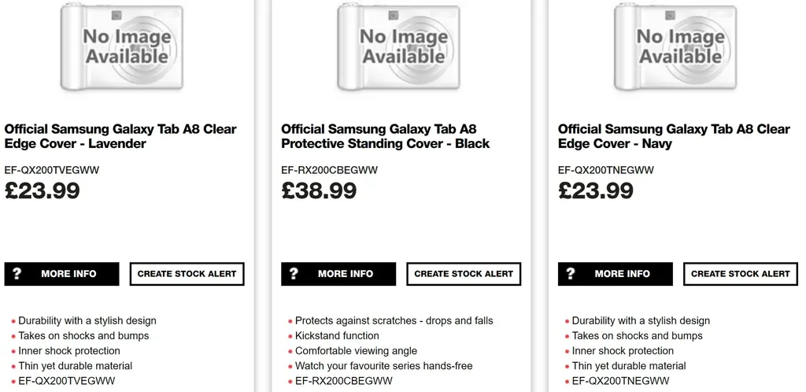Screen dimensions: 806x392
Task: Create stock alert for Lavender Clear Edge Cover
Action: click(x=187, y=274)
